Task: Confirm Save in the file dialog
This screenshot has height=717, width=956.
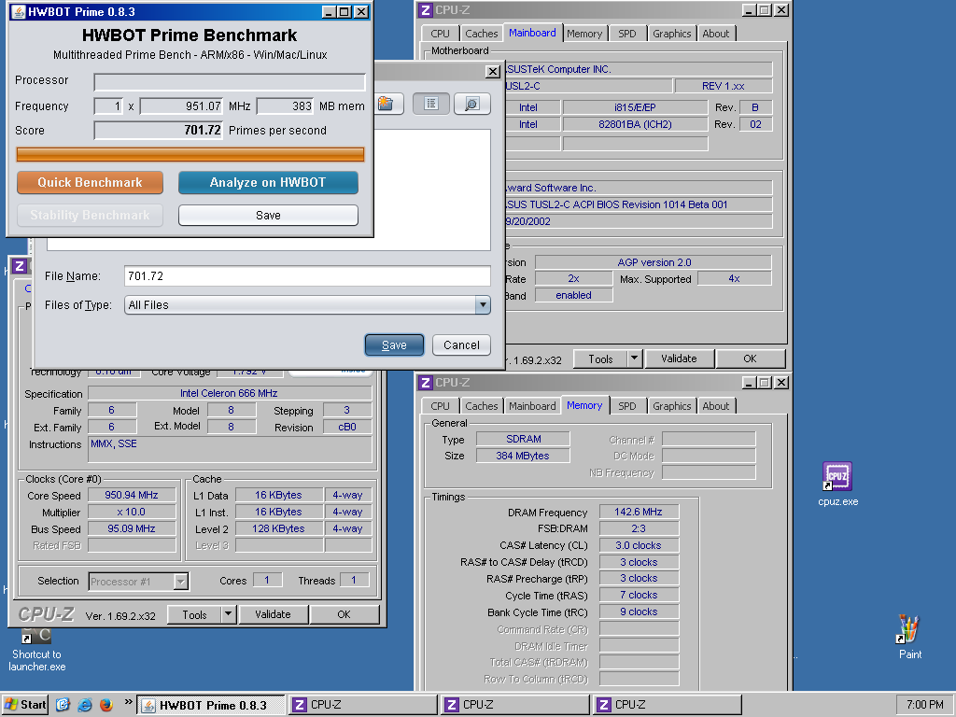Action: [394, 345]
